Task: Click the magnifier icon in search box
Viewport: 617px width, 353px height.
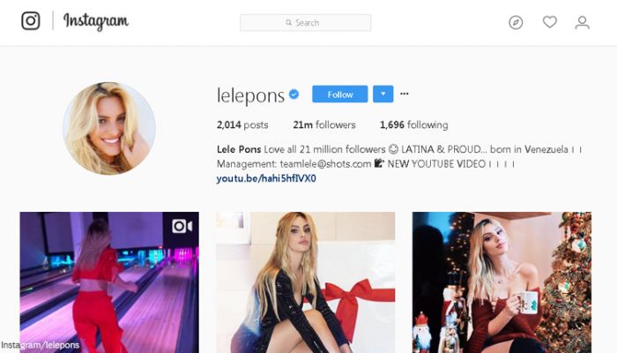Action: click(x=289, y=23)
